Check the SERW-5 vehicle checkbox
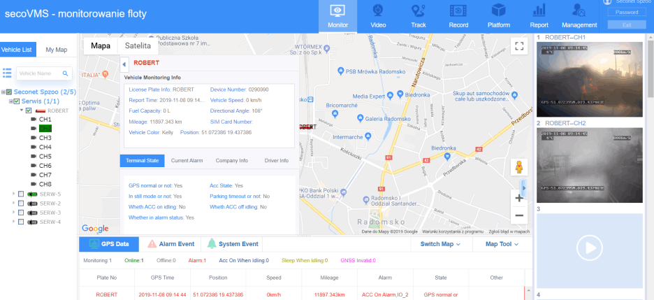Screen dimensions: 654x300 point(21,194)
